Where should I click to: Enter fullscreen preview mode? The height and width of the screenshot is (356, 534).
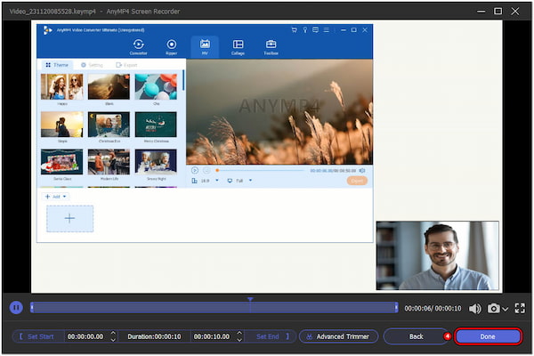coord(520,308)
